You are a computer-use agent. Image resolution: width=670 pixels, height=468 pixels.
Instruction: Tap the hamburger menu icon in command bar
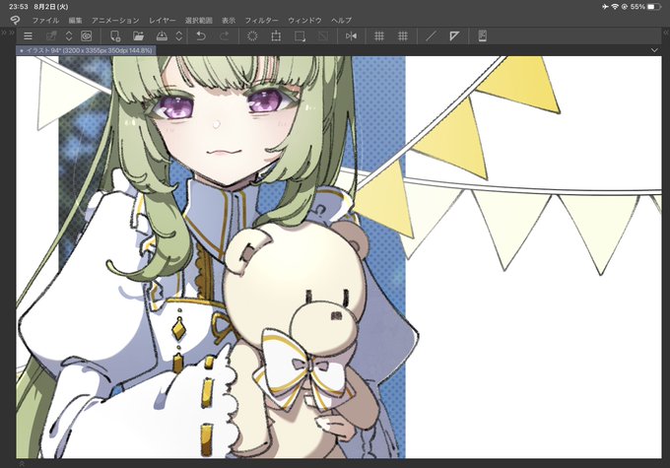click(28, 36)
